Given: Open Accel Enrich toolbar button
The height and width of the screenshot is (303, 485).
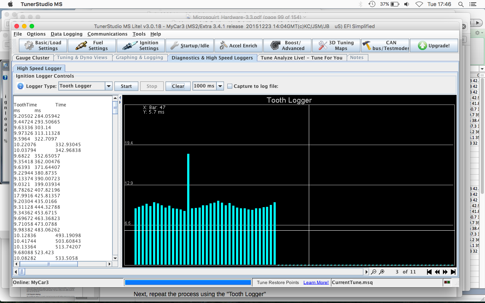Looking at the screenshot, I should point(238,45).
